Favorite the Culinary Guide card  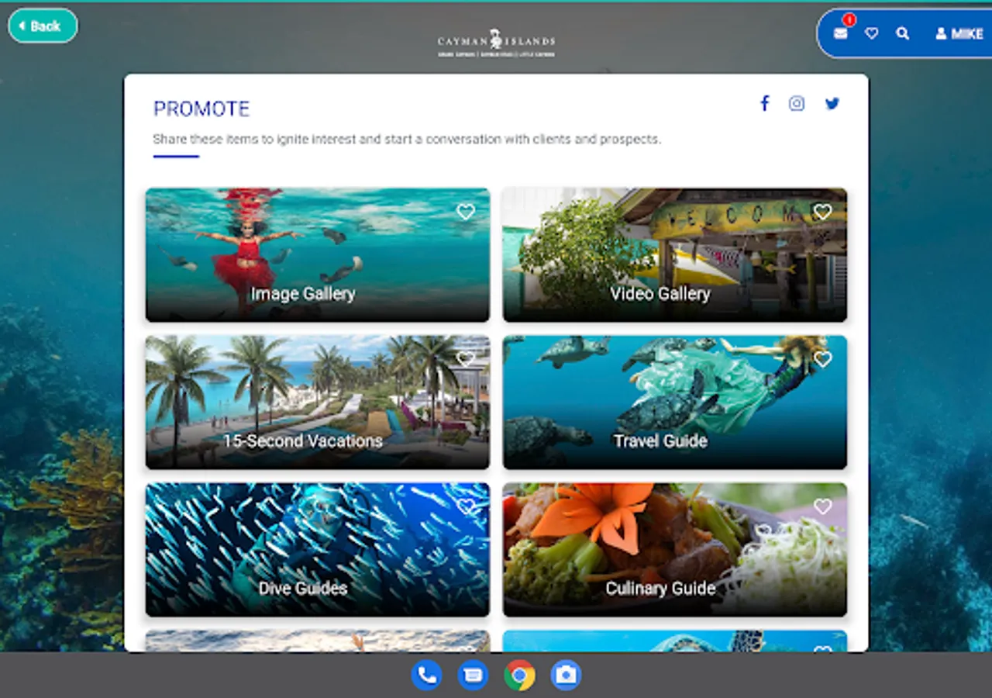coord(822,506)
